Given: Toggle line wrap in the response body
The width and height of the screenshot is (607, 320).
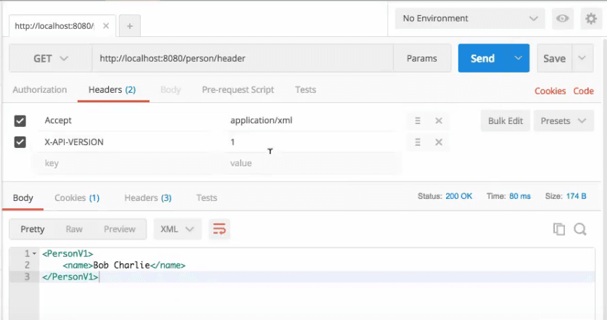Looking at the screenshot, I should [219, 229].
